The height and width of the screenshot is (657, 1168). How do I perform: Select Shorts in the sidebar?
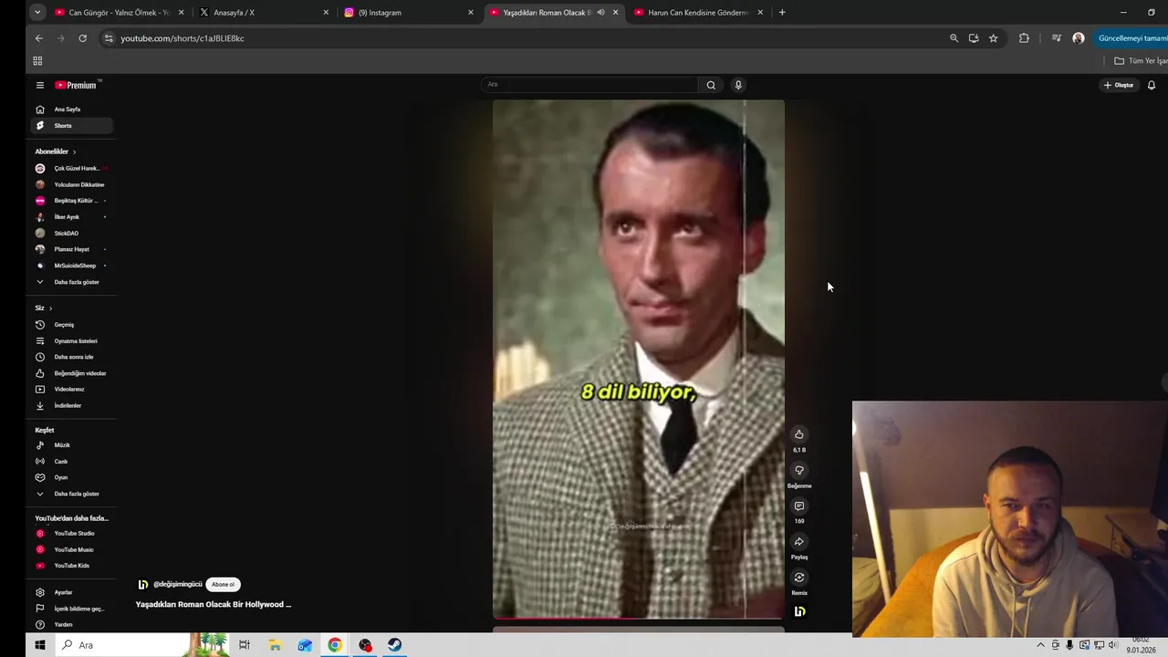coord(71,125)
